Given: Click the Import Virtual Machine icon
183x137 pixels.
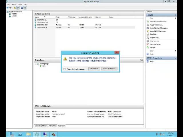Looking at the screenshot, I should (148, 21).
